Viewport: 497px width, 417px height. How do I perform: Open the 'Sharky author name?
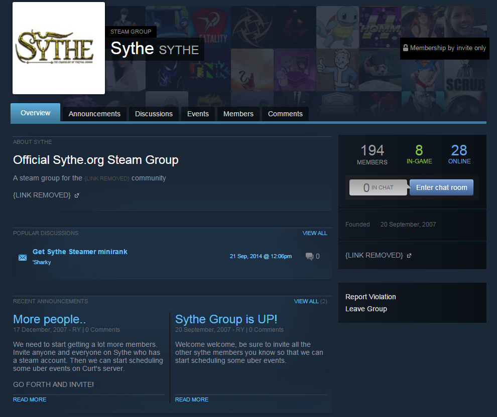click(x=42, y=262)
